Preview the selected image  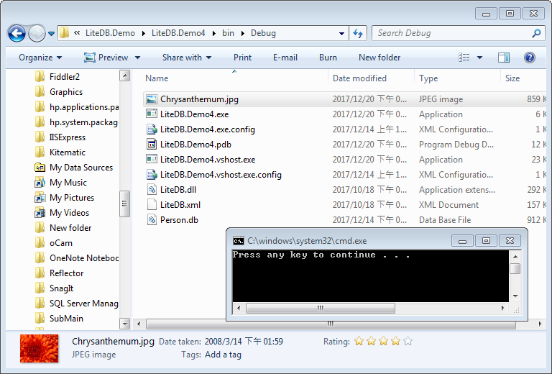click(x=106, y=58)
